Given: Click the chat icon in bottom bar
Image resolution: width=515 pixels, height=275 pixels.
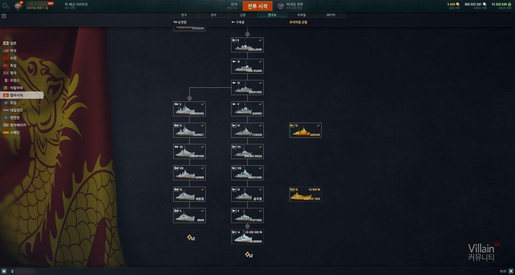Looking at the screenshot, I should click(4, 271).
